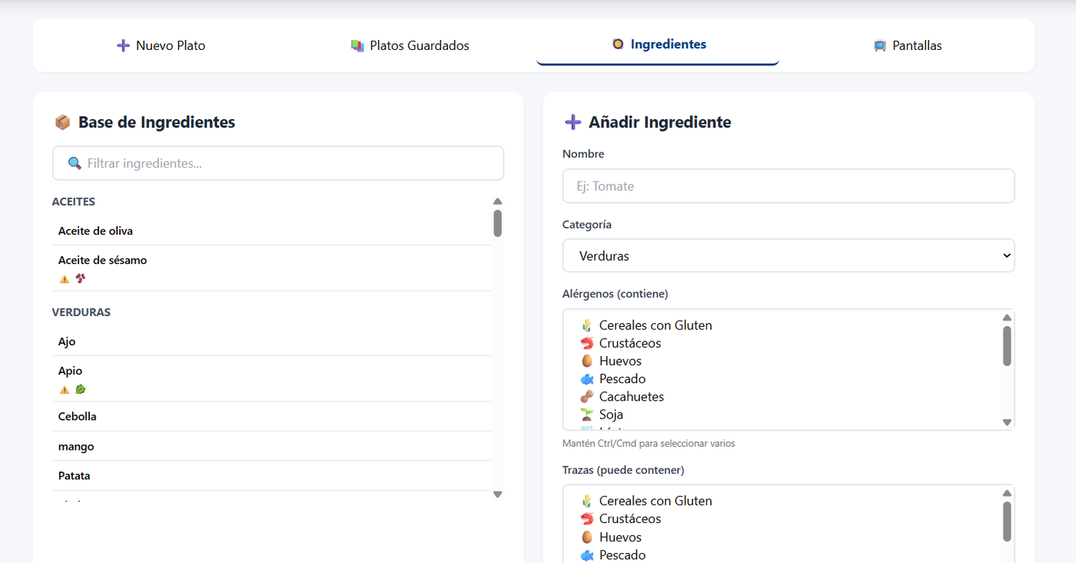The height and width of the screenshot is (563, 1076).
Task: Focus the Filtrar ingredientes search field
Action: point(278,163)
